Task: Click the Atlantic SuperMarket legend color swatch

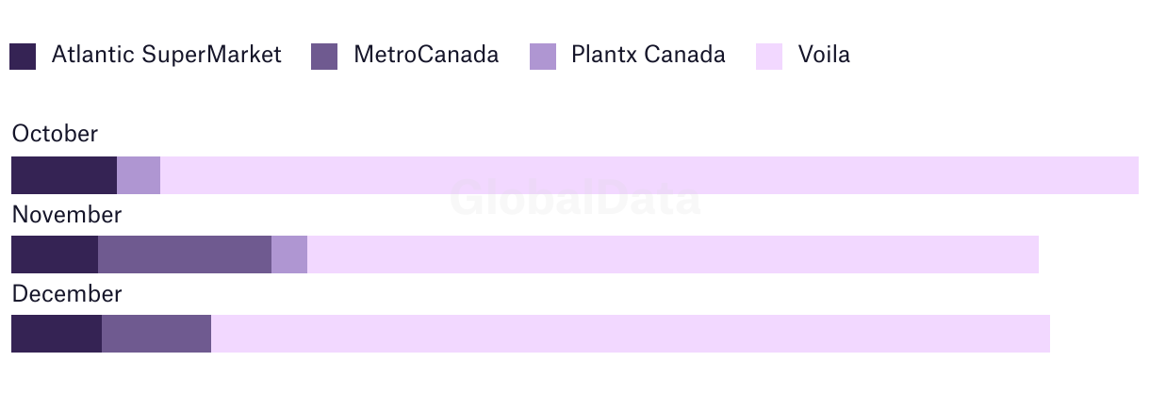Action: (23, 57)
